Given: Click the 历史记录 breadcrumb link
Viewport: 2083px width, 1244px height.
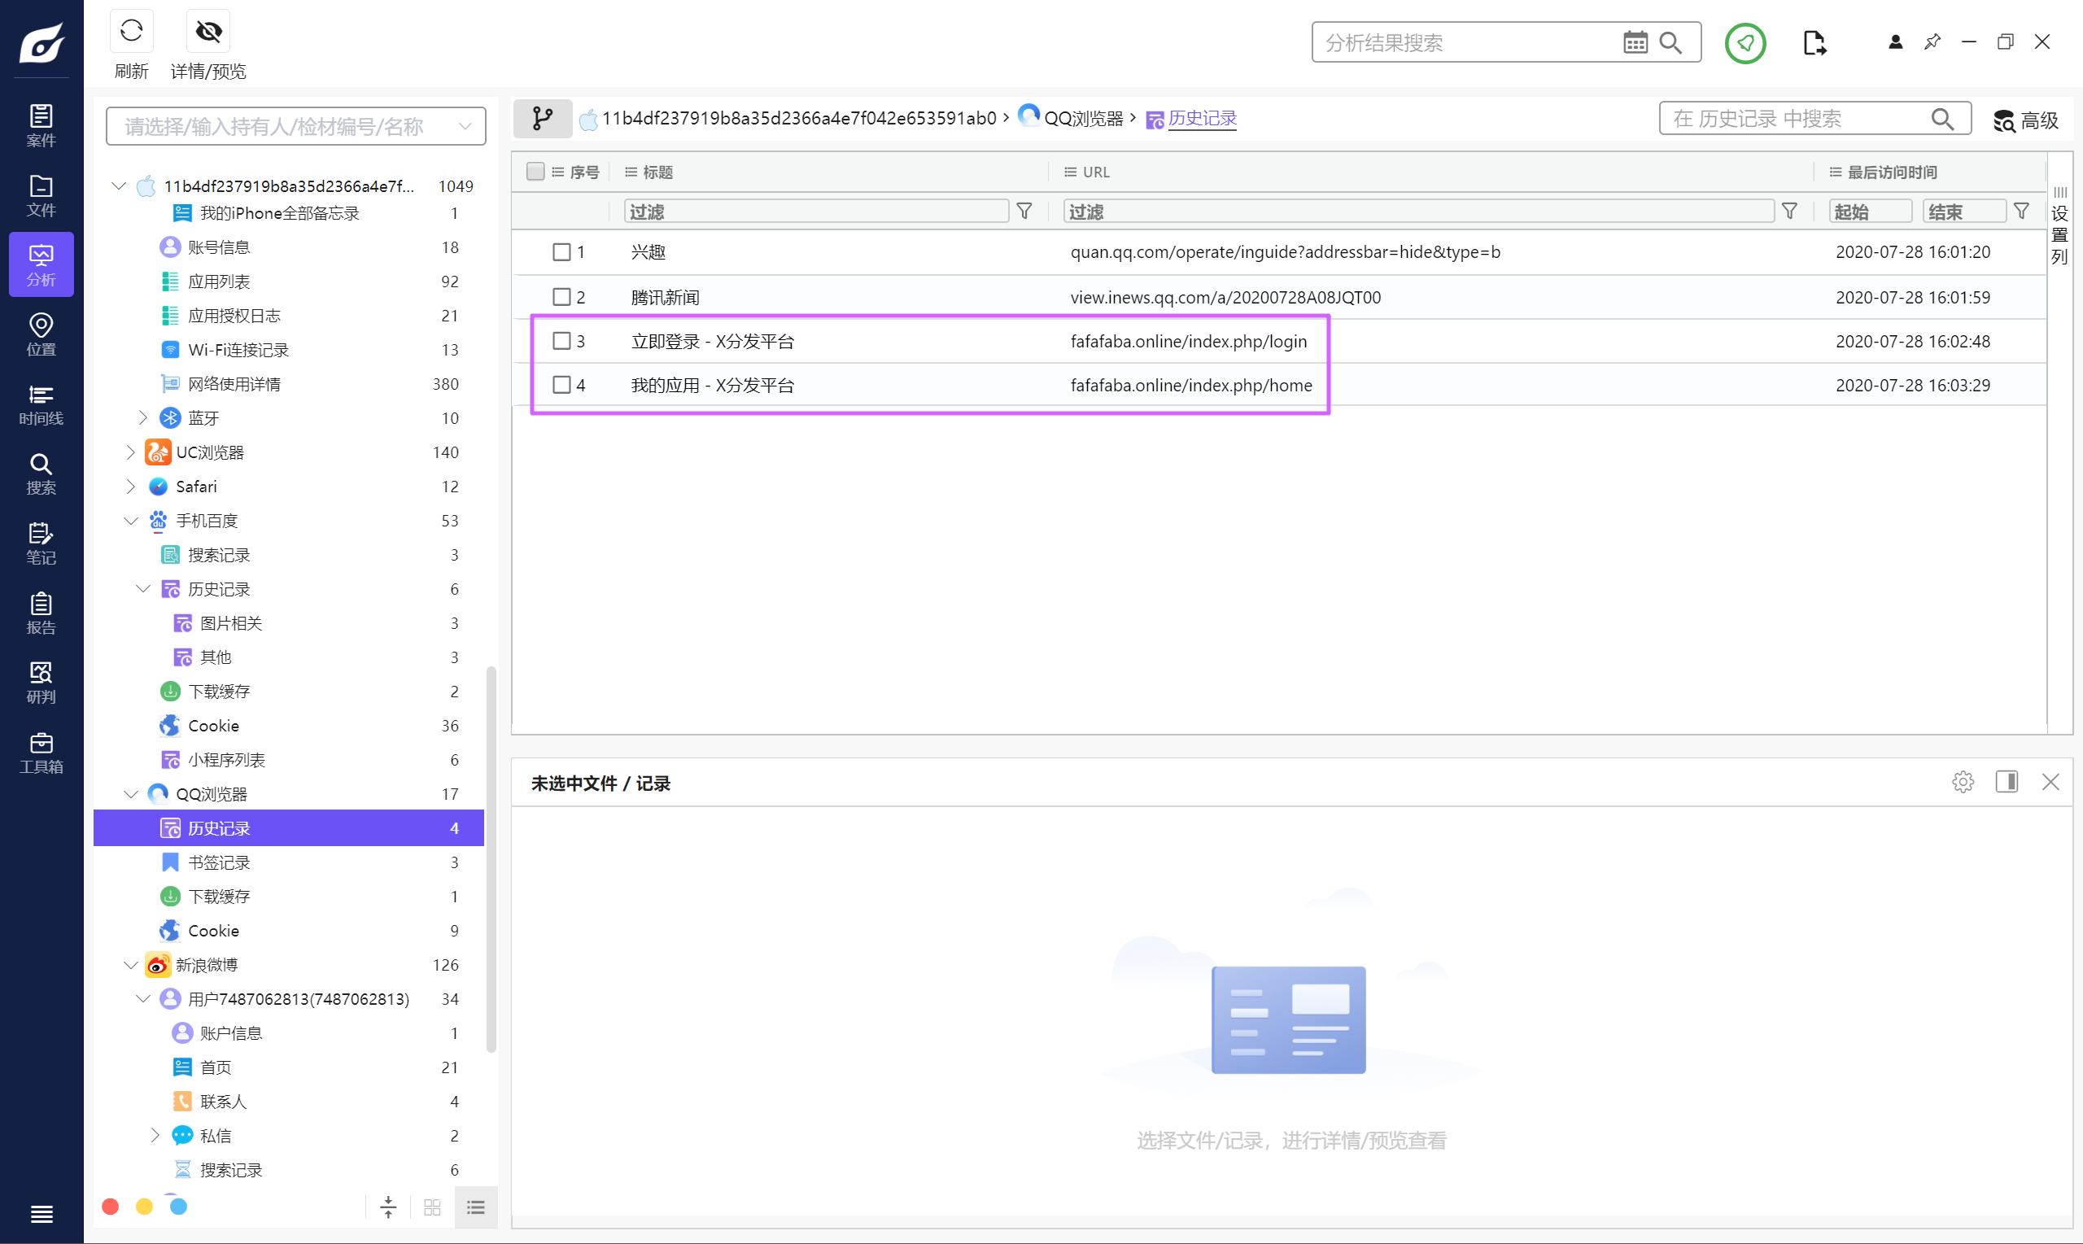Looking at the screenshot, I should pyautogui.click(x=1203, y=119).
